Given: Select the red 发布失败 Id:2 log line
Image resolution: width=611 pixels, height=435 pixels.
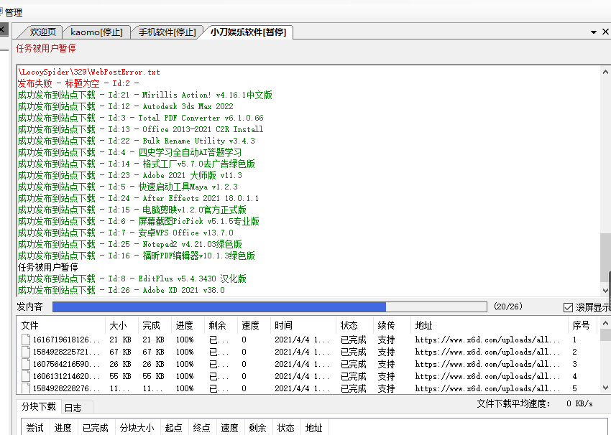Looking at the screenshot, I should coord(78,83).
